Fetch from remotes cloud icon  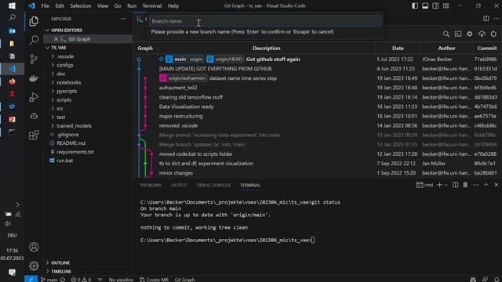(x=482, y=34)
